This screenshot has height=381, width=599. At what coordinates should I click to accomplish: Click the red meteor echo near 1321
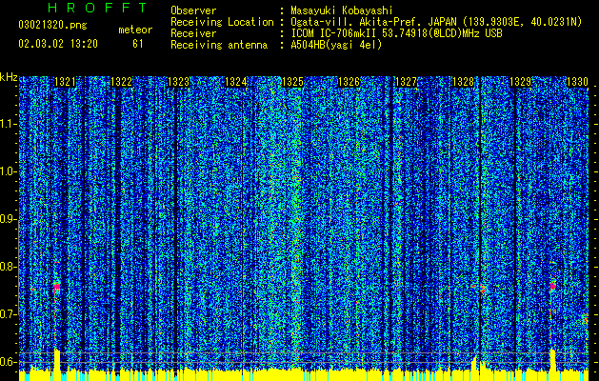[57, 287]
